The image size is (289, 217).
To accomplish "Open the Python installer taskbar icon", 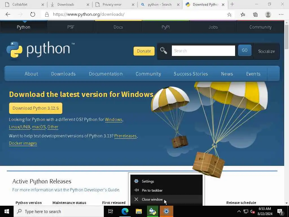I will [x=153, y=211].
